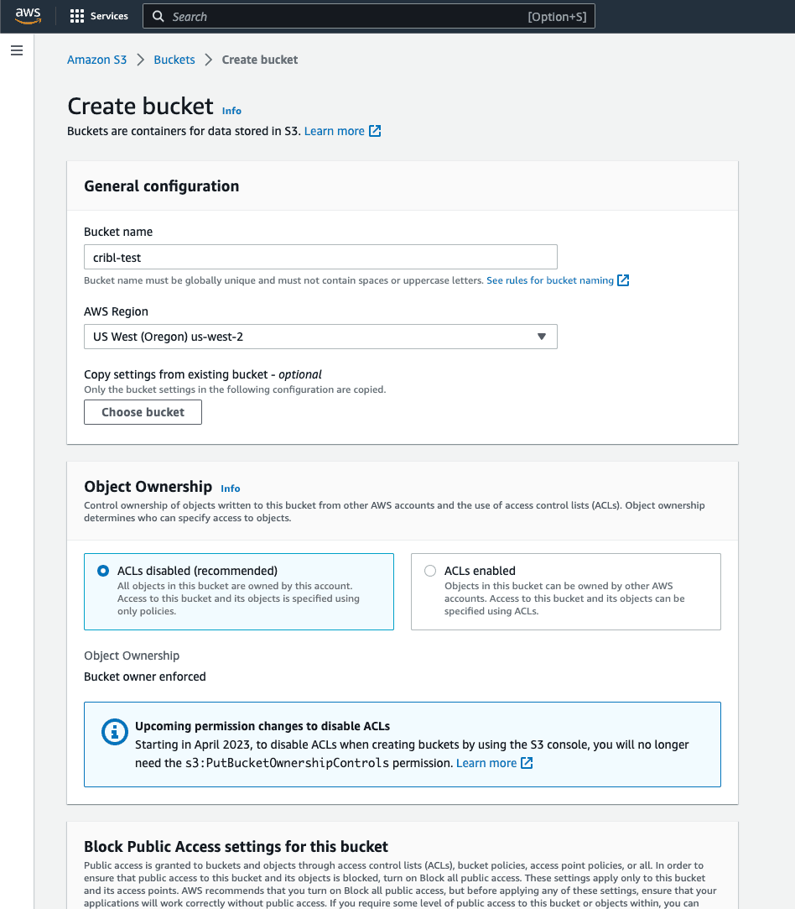
Task: Click the AWS home logo
Action: coord(28,15)
